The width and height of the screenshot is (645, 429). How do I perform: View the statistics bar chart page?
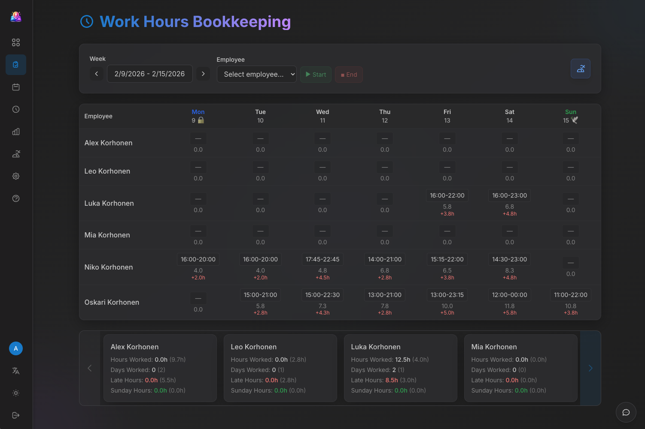click(x=16, y=132)
